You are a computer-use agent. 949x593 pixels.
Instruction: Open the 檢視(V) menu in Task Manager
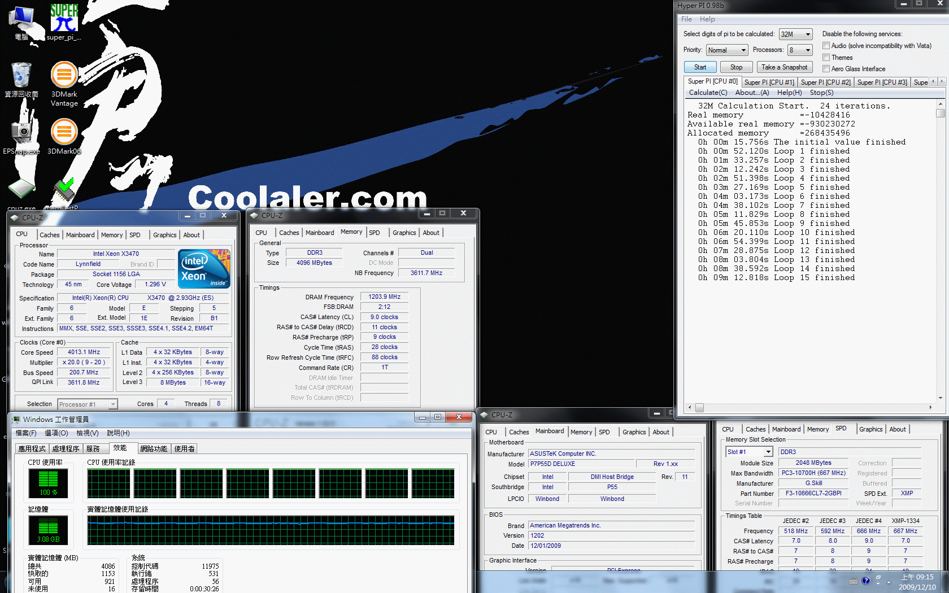tap(88, 433)
